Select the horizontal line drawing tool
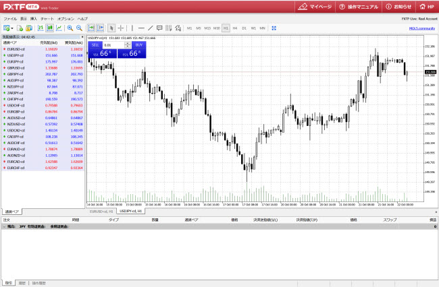 (x=140, y=28)
